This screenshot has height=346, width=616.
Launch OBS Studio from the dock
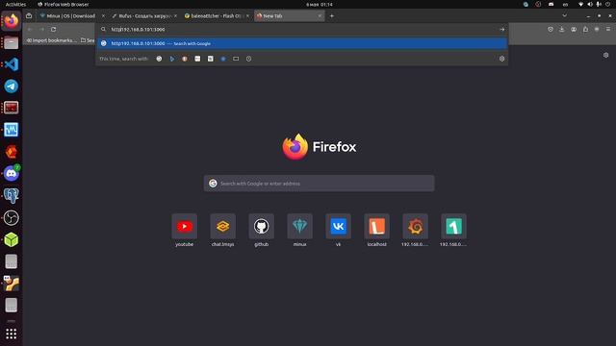[x=11, y=217]
